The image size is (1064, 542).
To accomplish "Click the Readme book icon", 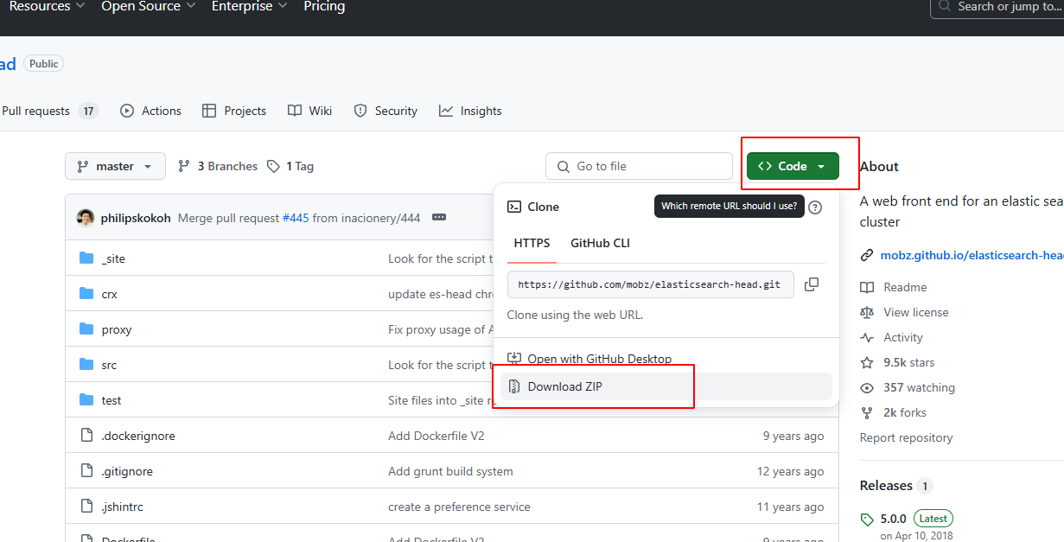I will [866, 287].
